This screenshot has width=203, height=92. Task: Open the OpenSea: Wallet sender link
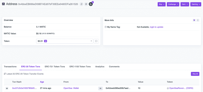pyautogui.click(x=71, y=88)
